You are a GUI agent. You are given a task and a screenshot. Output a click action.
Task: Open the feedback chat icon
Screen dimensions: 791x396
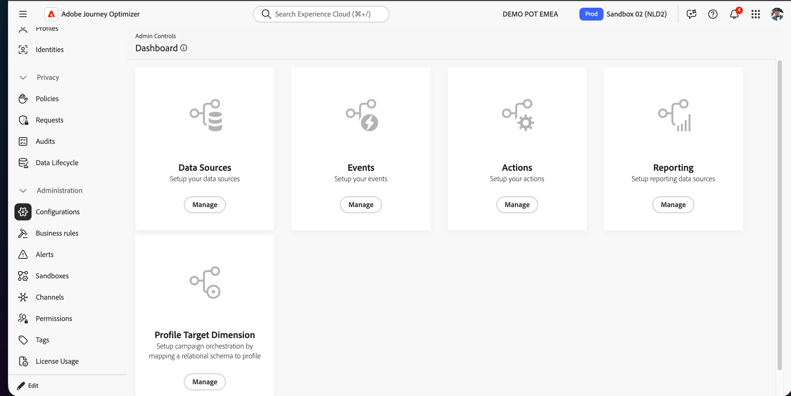click(x=691, y=14)
